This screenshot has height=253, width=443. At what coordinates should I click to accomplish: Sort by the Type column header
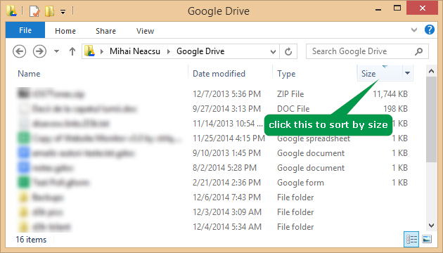point(286,74)
